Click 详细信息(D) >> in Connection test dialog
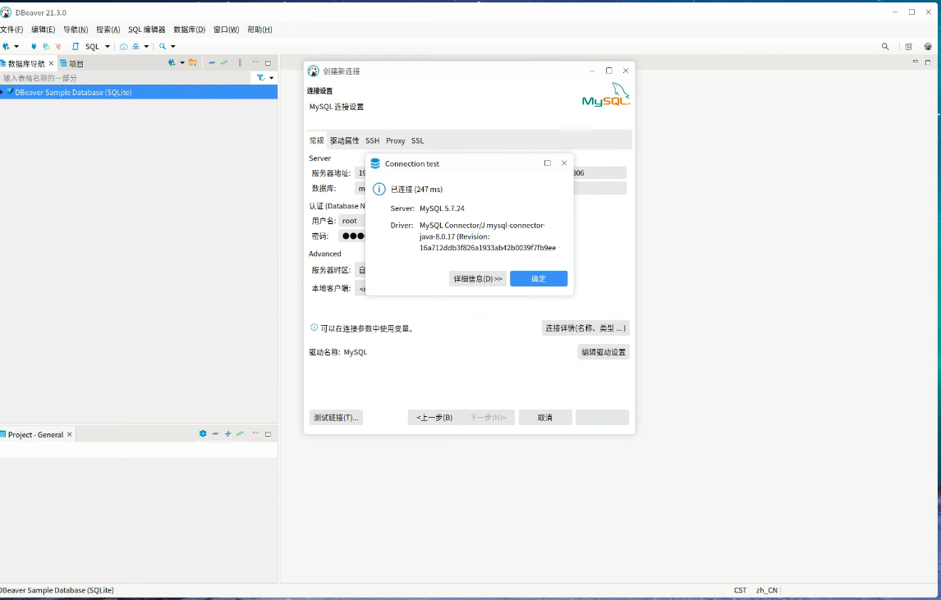941x600 pixels. point(478,278)
